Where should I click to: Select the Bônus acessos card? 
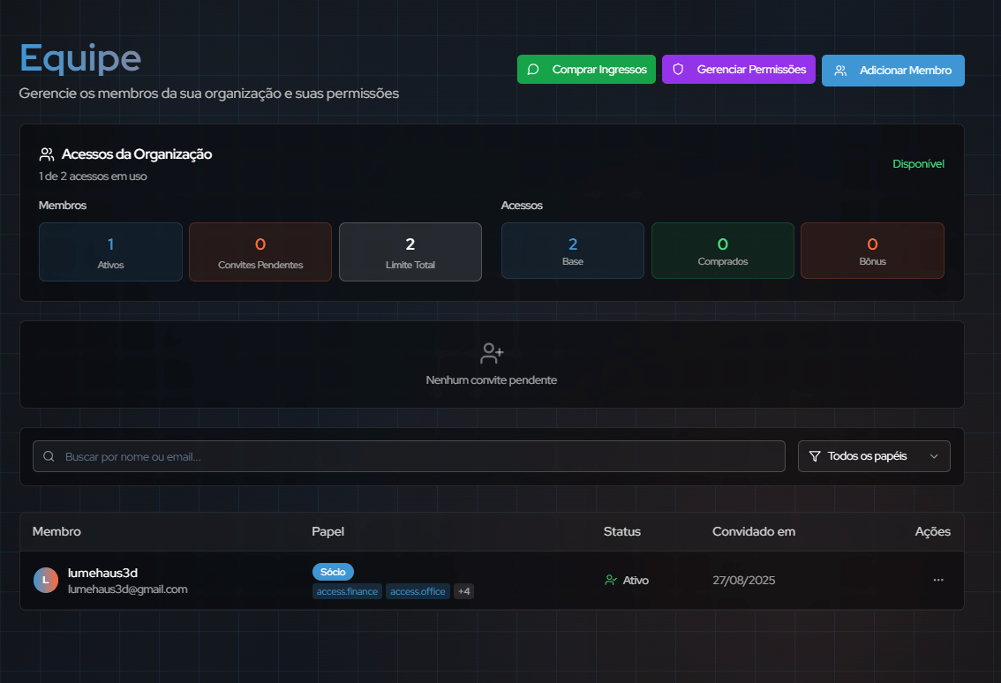(x=873, y=251)
